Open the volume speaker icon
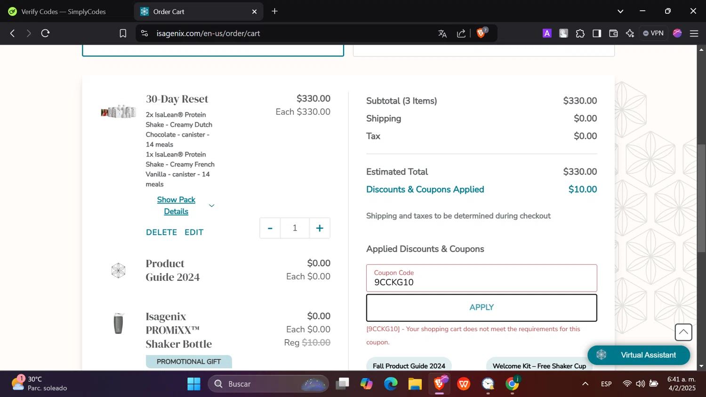Screen dimensions: 706x397 click(x=641, y=384)
